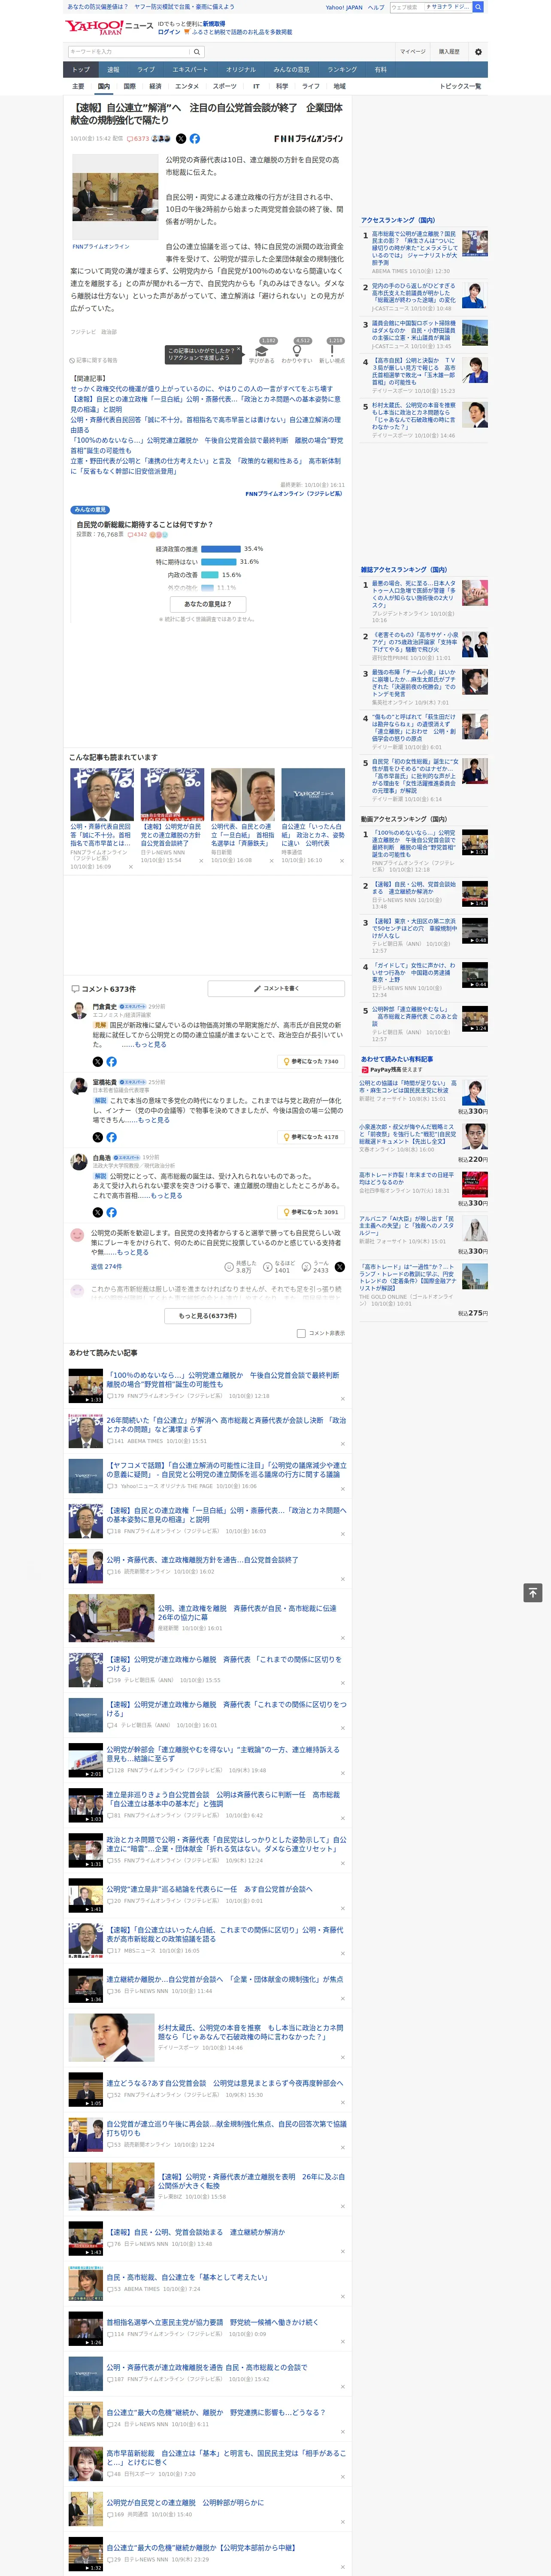Open the マイページ link
Screen dimensions: 551x2576
point(413,52)
